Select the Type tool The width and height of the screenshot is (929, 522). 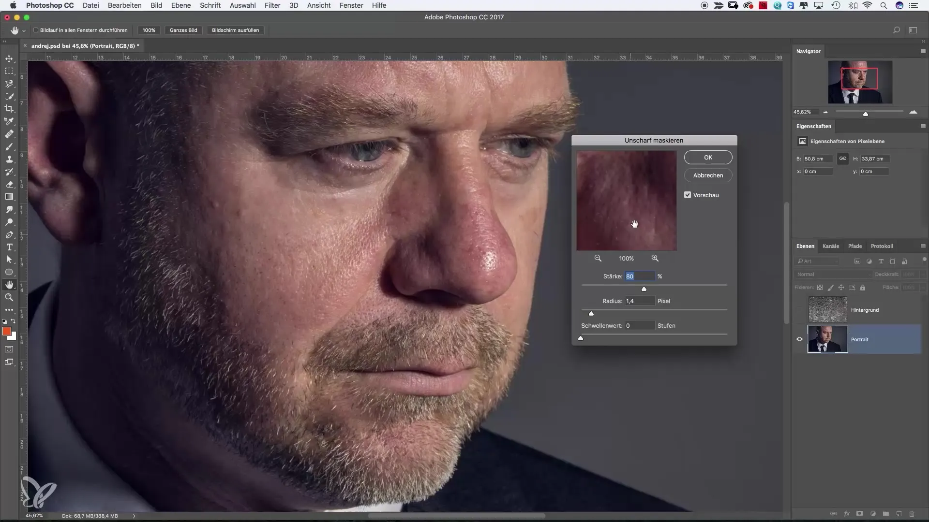[x=9, y=247]
